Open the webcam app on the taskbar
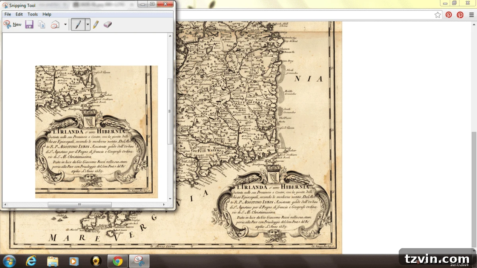477x268 pixels. [95, 261]
